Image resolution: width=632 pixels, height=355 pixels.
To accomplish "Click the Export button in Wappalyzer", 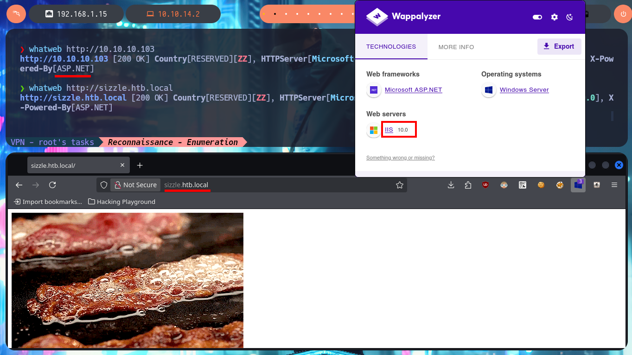I will (559, 46).
